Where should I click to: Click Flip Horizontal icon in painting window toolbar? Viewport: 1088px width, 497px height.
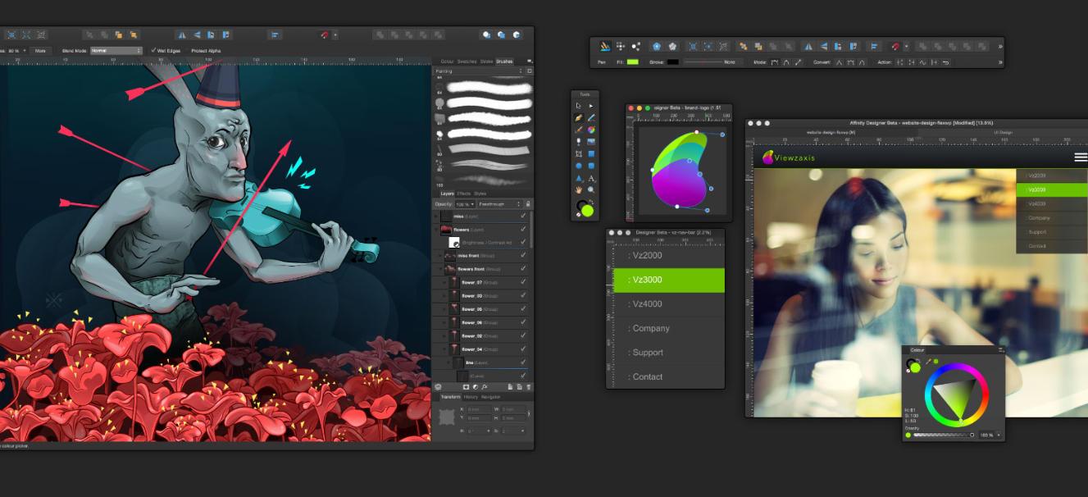click(182, 34)
